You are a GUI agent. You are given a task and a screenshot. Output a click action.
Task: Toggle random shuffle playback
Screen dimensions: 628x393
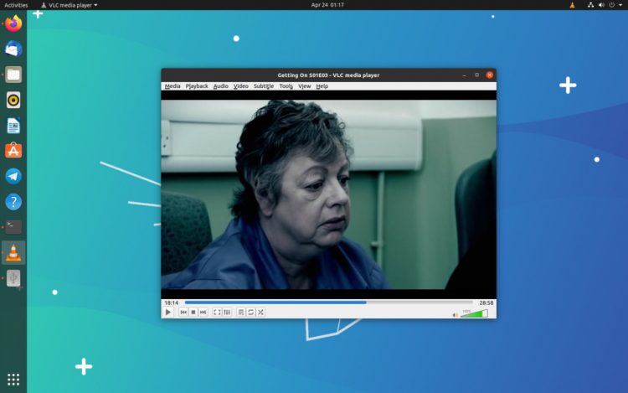(260, 312)
